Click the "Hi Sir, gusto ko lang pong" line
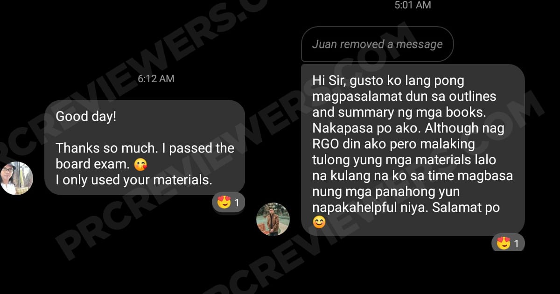 click(x=388, y=81)
